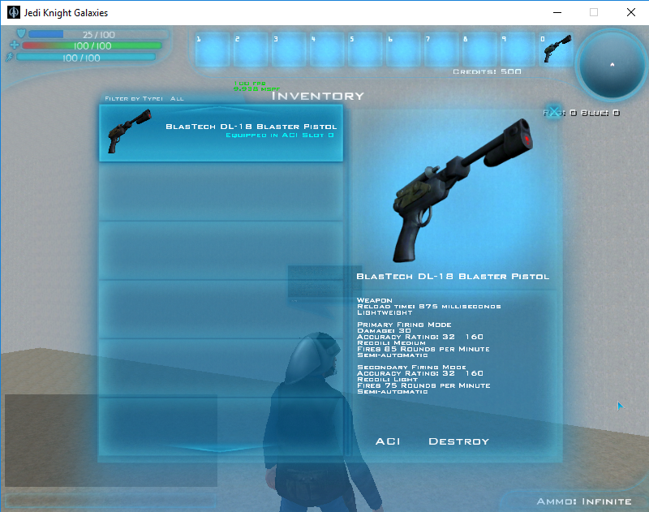Click the 'Primary Firing Mode' heading
The image size is (649, 512).
[x=404, y=325]
